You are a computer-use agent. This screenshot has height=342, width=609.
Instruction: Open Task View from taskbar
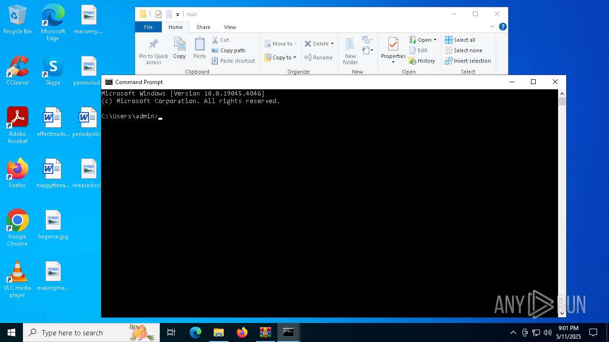(171, 332)
